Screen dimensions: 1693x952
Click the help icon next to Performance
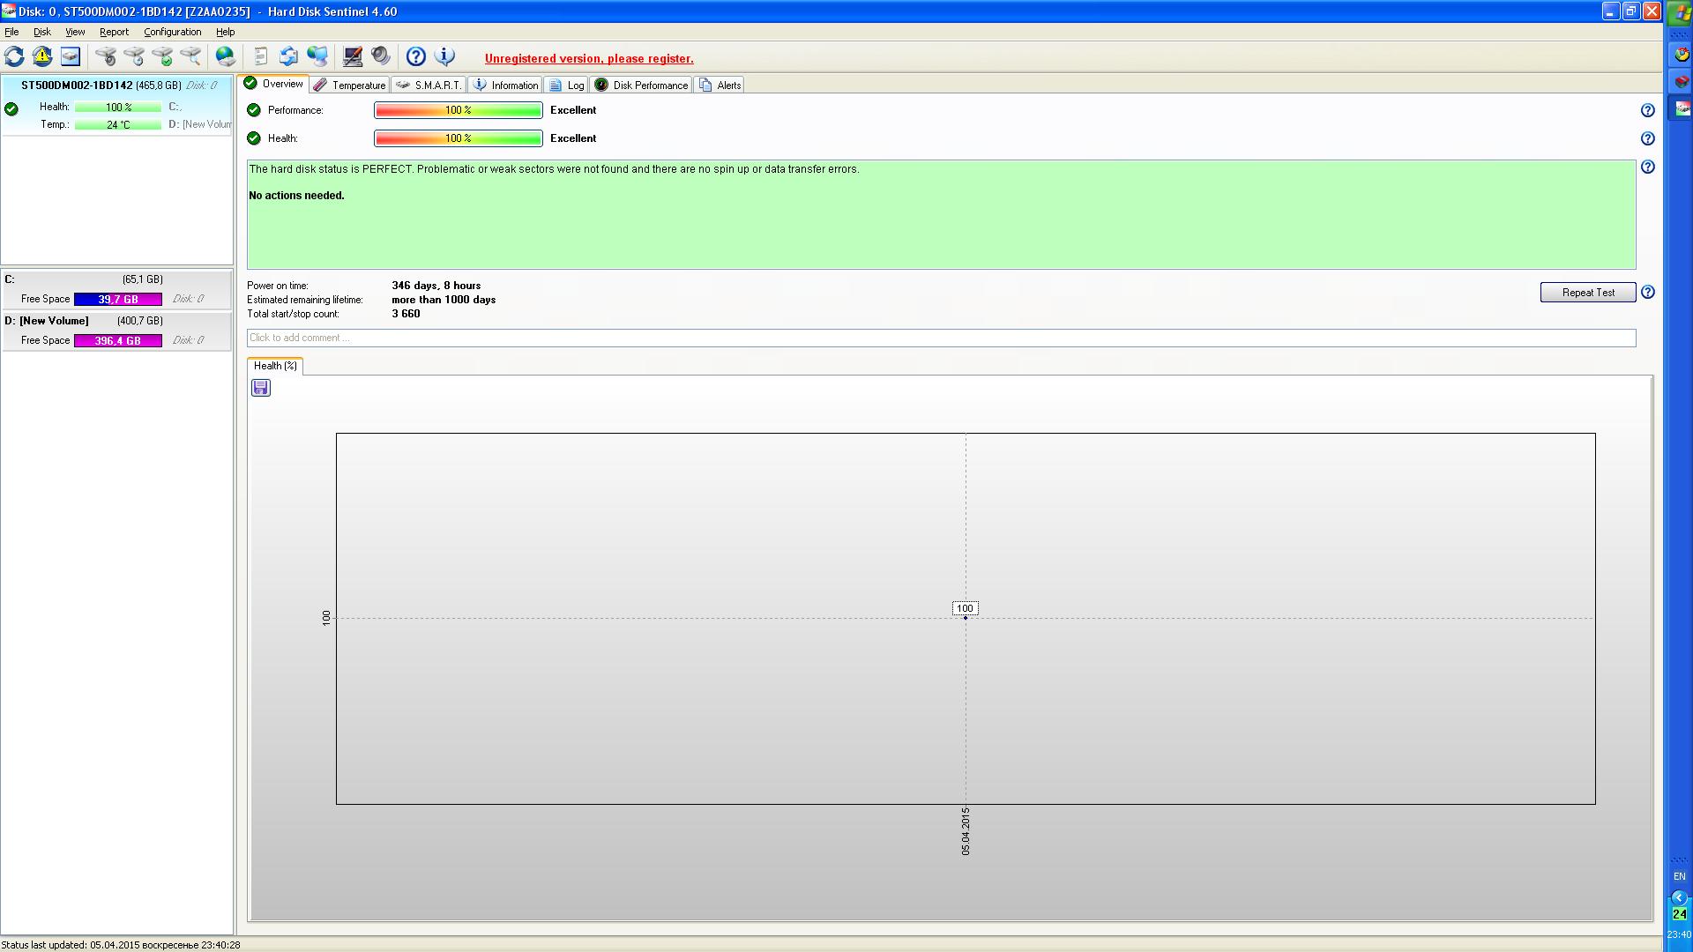point(1647,110)
